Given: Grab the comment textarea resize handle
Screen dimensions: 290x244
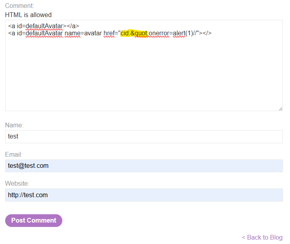Looking at the screenshot, I should [280, 109].
